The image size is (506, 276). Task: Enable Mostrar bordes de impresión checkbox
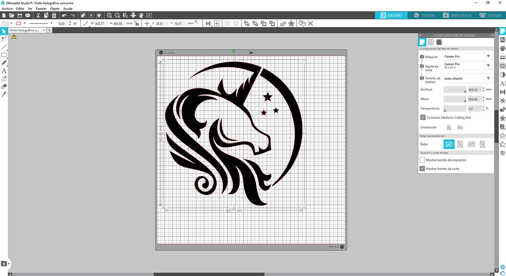tap(422, 160)
